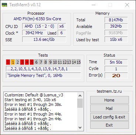136x135 pixels.
Task: Select gray test block 7
Action: (41, 62)
